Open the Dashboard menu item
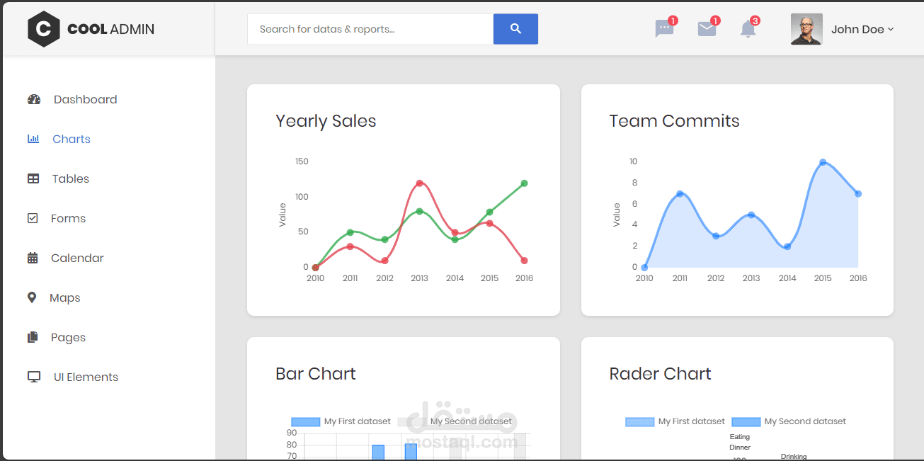The height and width of the screenshot is (461, 924). pos(86,99)
